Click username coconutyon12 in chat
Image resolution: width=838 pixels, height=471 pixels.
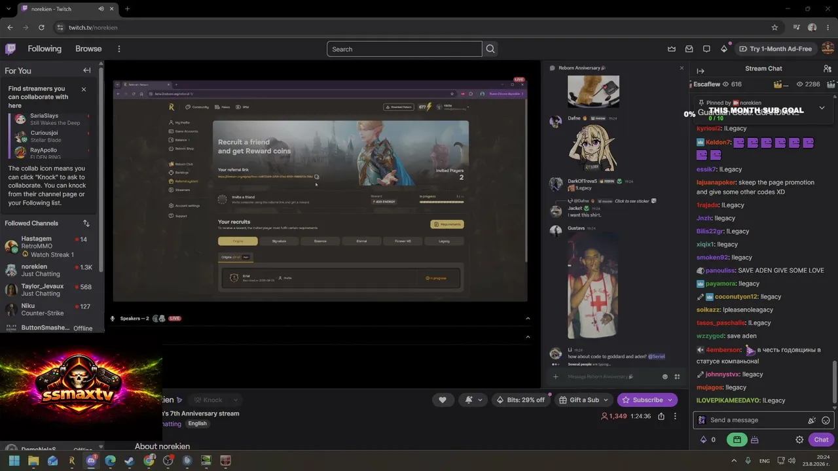(736, 296)
